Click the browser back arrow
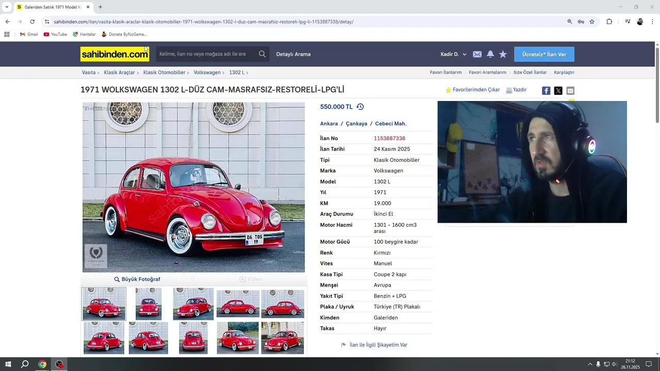This screenshot has height=371, width=660. [7, 22]
